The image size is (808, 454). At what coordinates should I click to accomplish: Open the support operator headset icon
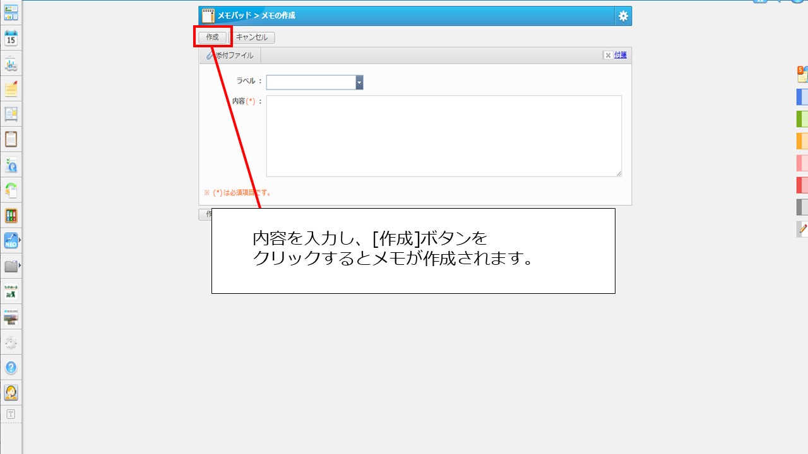point(11,392)
